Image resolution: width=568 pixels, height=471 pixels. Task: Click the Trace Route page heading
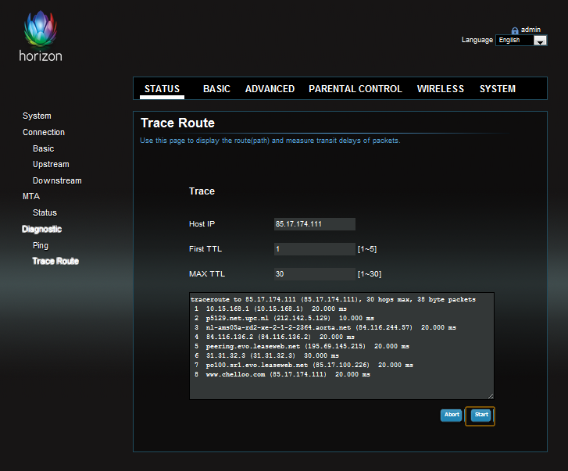click(177, 123)
